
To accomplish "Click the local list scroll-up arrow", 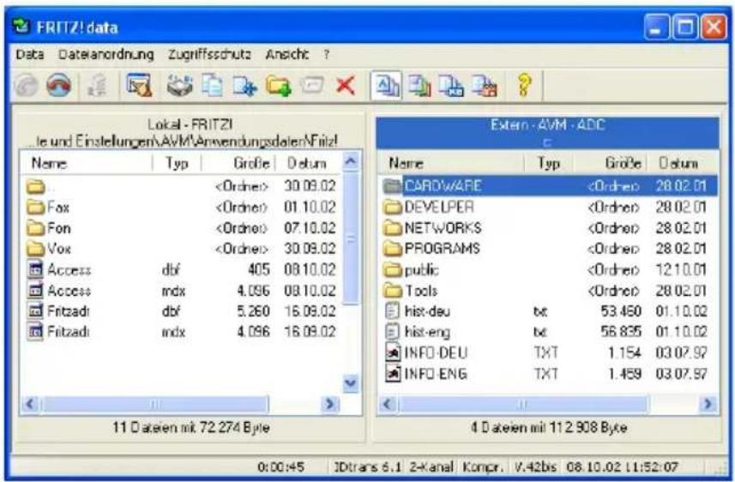I will click(x=351, y=162).
